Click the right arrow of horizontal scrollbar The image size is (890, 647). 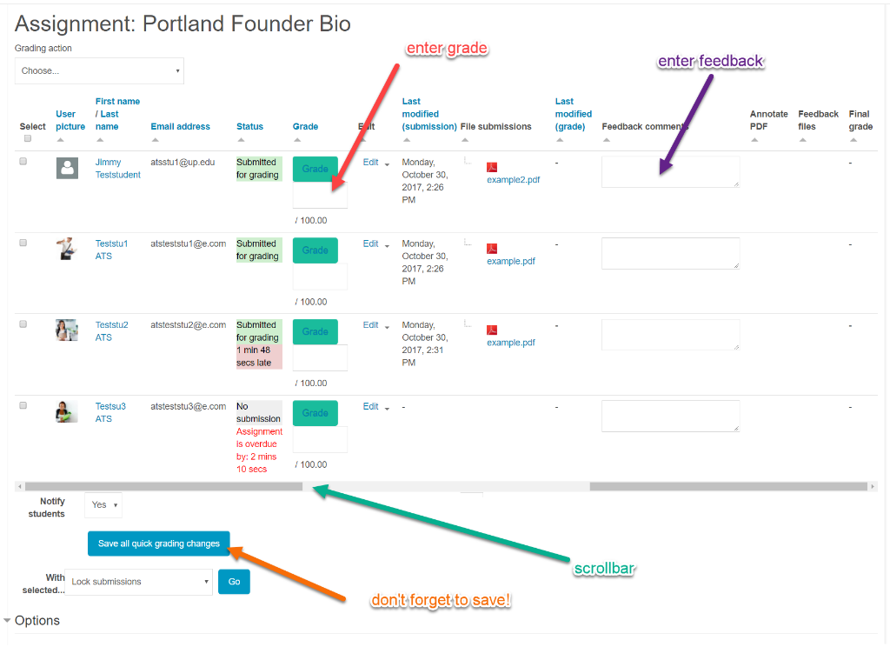coord(873,487)
